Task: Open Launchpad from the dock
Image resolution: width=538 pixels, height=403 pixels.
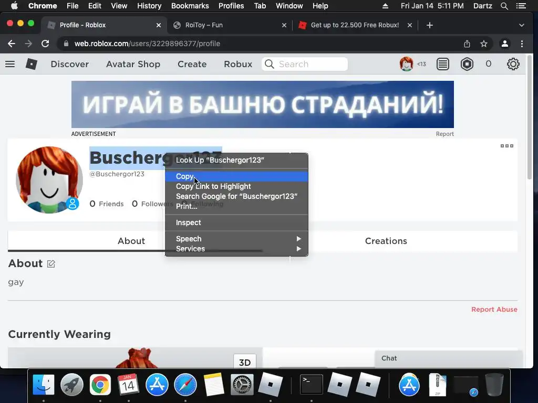Action: pos(71,385)
